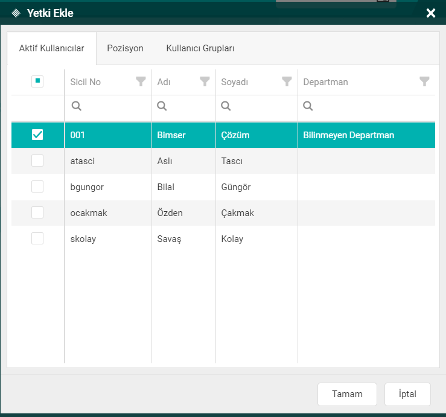Select the Aktif Kullanıcılar tab
Viewport: 446px width, 417px height.
(51, 48)
